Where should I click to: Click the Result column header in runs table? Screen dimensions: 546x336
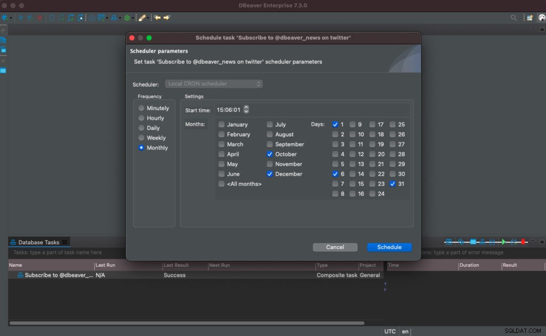tap(523, 265)
